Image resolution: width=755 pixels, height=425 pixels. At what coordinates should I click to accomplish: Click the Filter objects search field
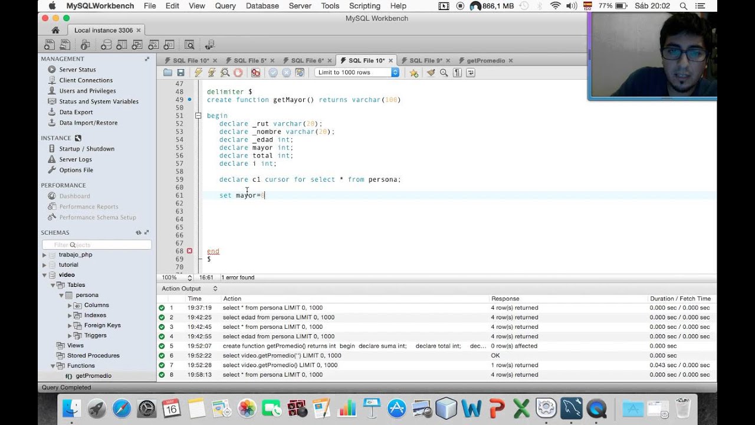(97, 244)
